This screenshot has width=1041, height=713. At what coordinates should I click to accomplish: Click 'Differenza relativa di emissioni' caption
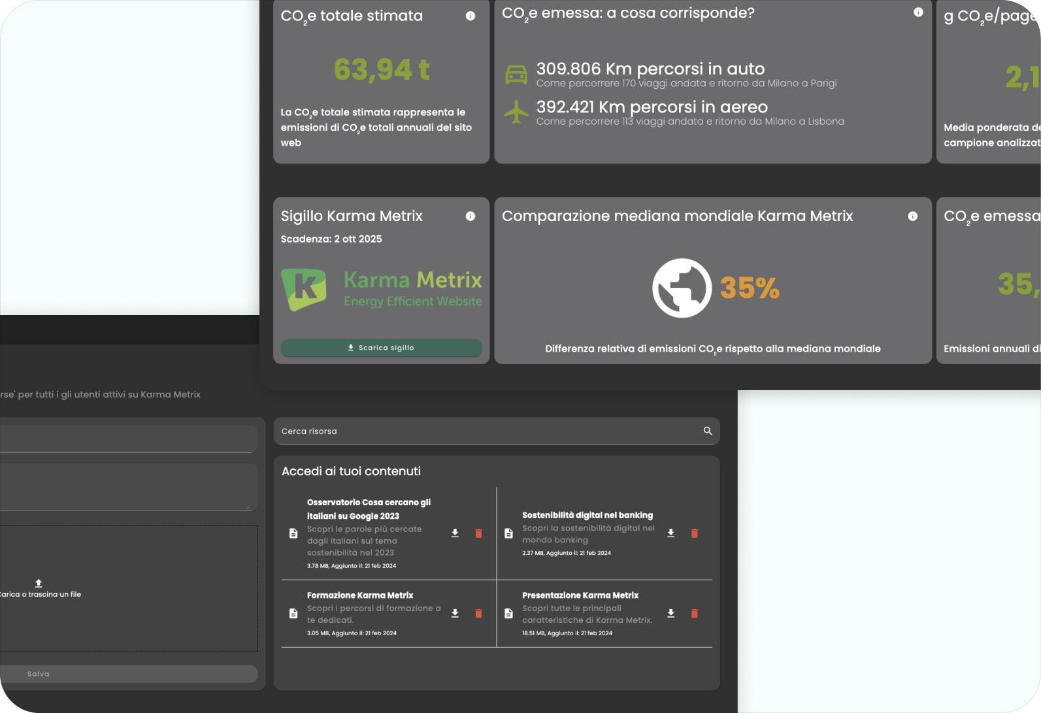713,349
